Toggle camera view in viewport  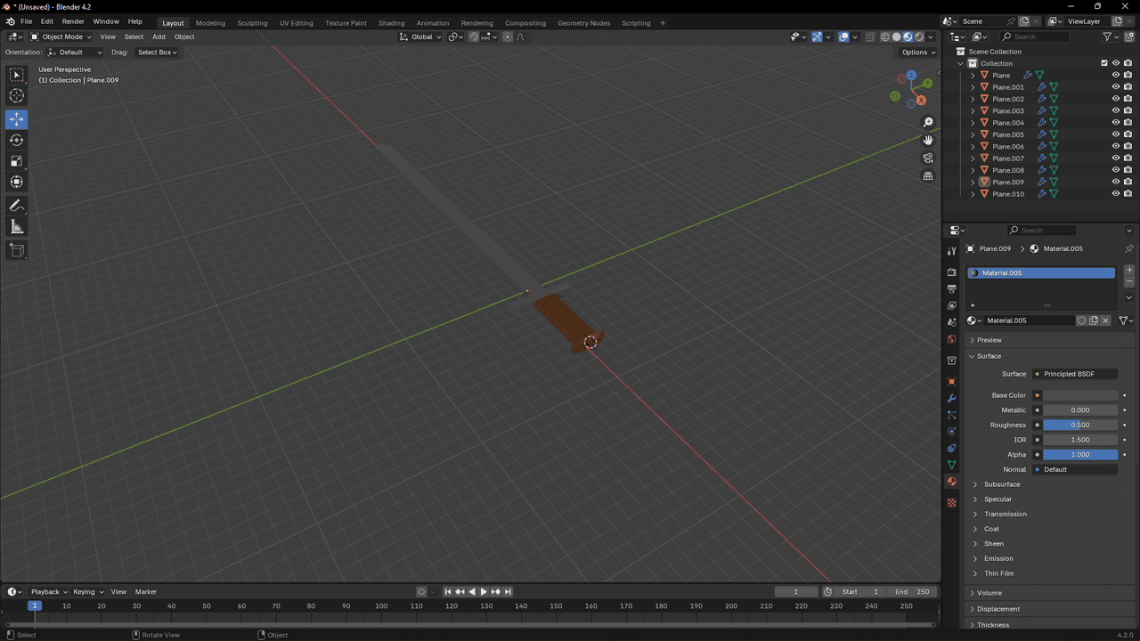(x=928, y=158)
